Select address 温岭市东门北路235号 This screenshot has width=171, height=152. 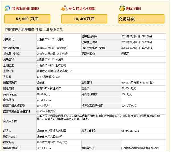pos(49,136)
